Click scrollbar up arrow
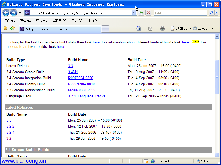 point(217,37)
